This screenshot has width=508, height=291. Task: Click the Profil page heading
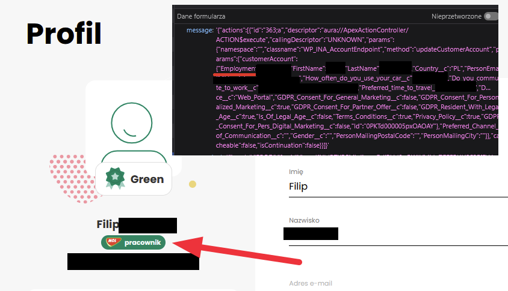pos(64,34)
